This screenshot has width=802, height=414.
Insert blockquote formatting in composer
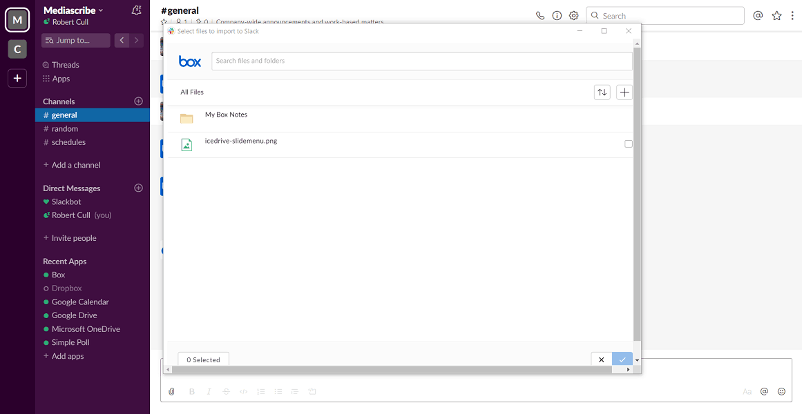click(294, 391)
